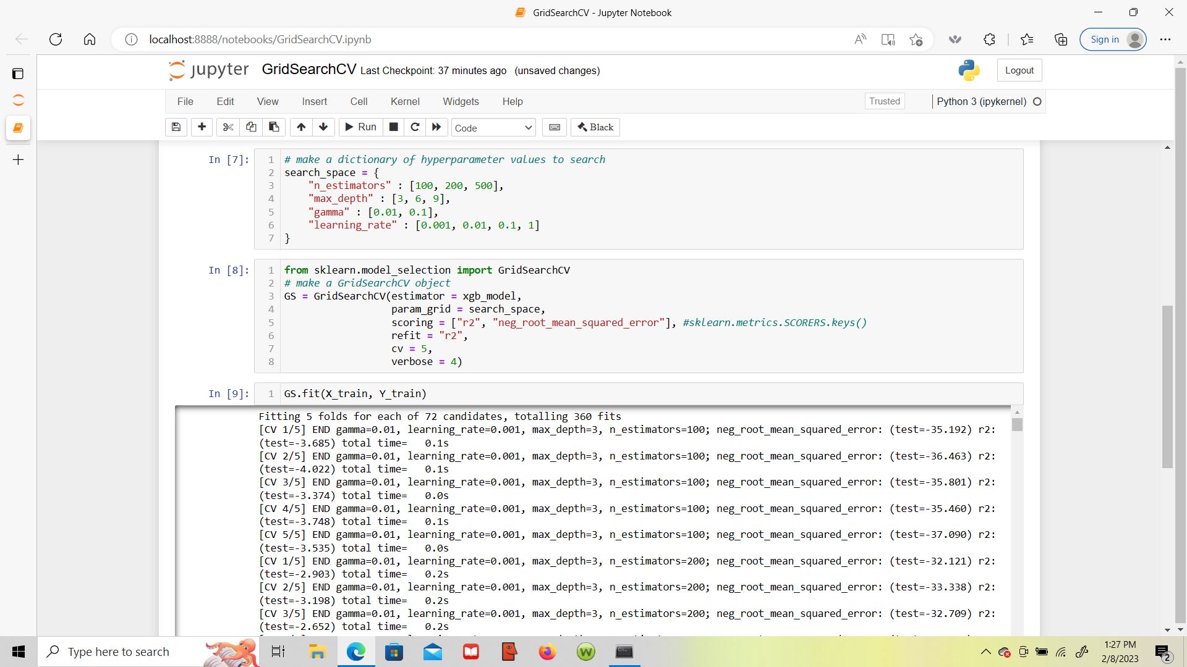The image size is (1187, 667).
Task: Click the paste cells below icon
Action: coord(274,127)
